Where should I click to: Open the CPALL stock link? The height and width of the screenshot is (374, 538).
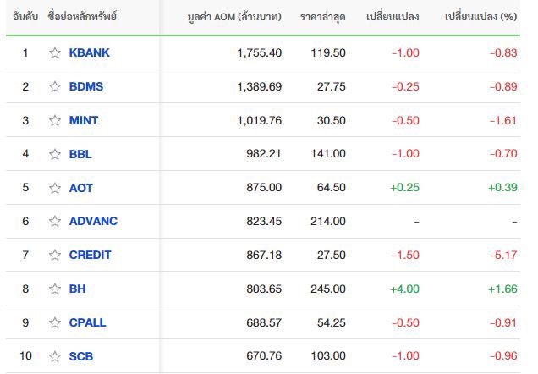[x=87, y=322]
